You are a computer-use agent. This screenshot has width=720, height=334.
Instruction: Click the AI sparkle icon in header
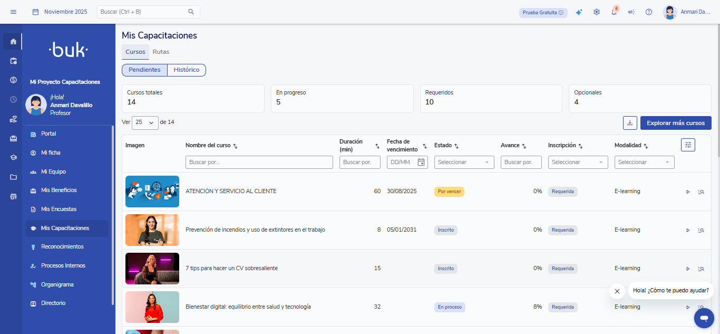pos(579,12)
